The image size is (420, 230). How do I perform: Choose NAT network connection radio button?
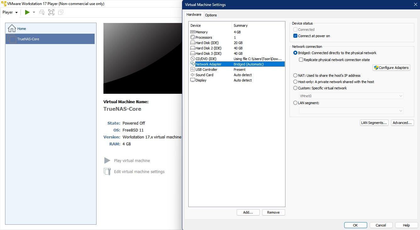point(295,76)
